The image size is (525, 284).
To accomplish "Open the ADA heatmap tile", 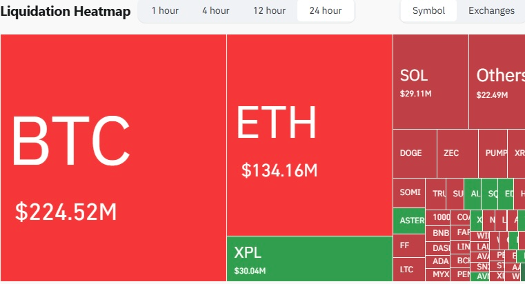I will point(440,261).
